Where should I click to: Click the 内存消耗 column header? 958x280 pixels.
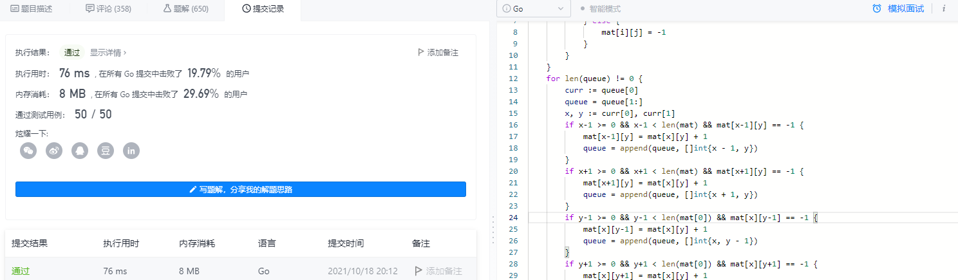pyautogui.click(x=197, y=244)
